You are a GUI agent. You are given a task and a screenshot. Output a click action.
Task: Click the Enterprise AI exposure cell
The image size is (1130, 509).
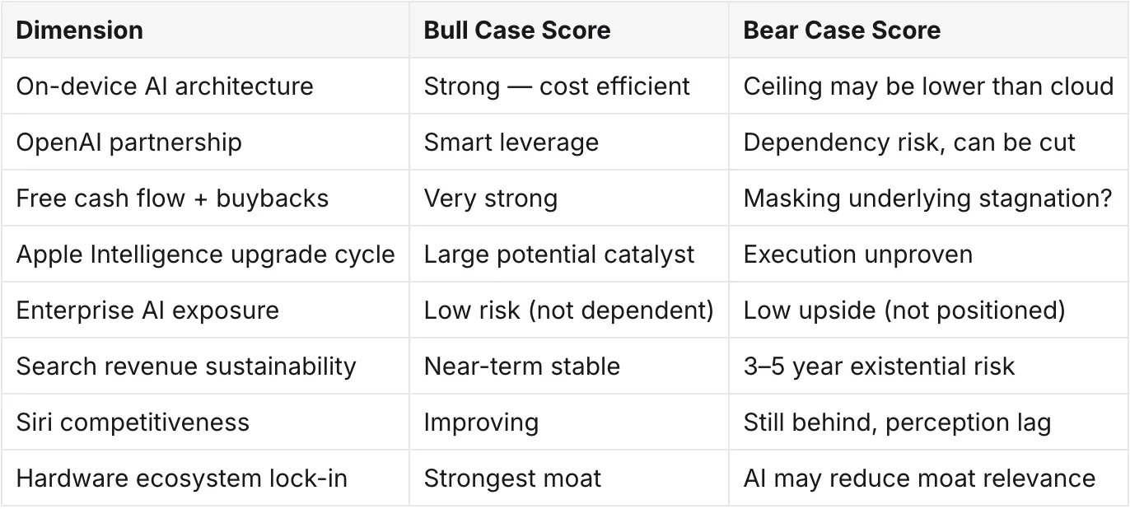205,310
